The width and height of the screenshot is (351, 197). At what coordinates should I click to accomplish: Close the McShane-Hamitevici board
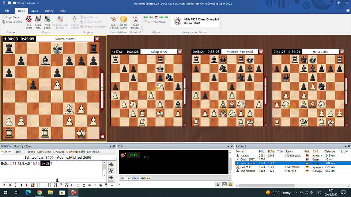(x=261, y=52)
